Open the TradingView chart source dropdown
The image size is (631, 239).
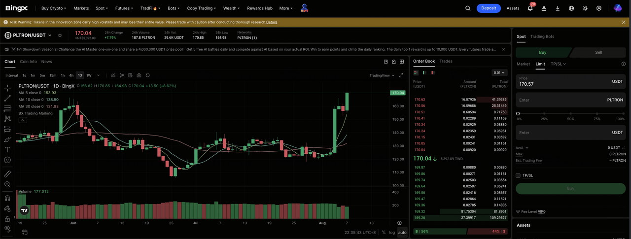[x=382, y=75]
